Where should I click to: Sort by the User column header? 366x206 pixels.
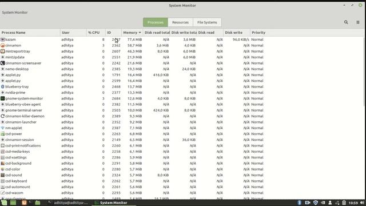click(73, 33)
